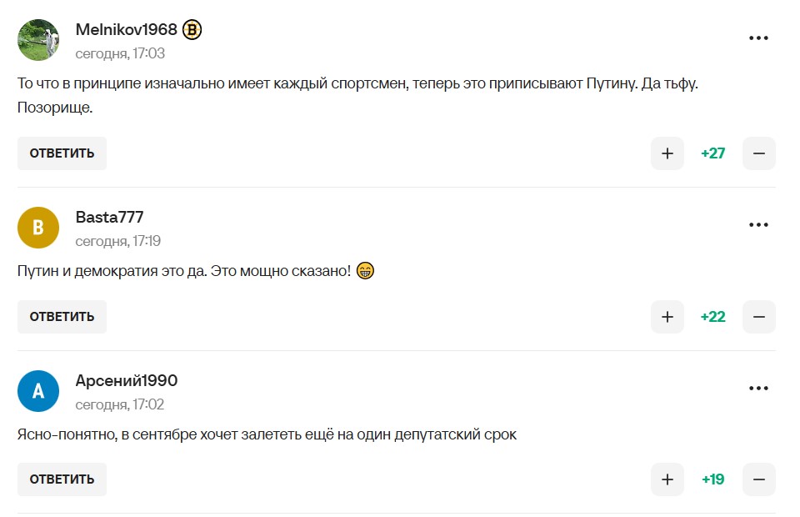
Task: Open the Арсений1990 username link
Action: [x=127, y=381]
